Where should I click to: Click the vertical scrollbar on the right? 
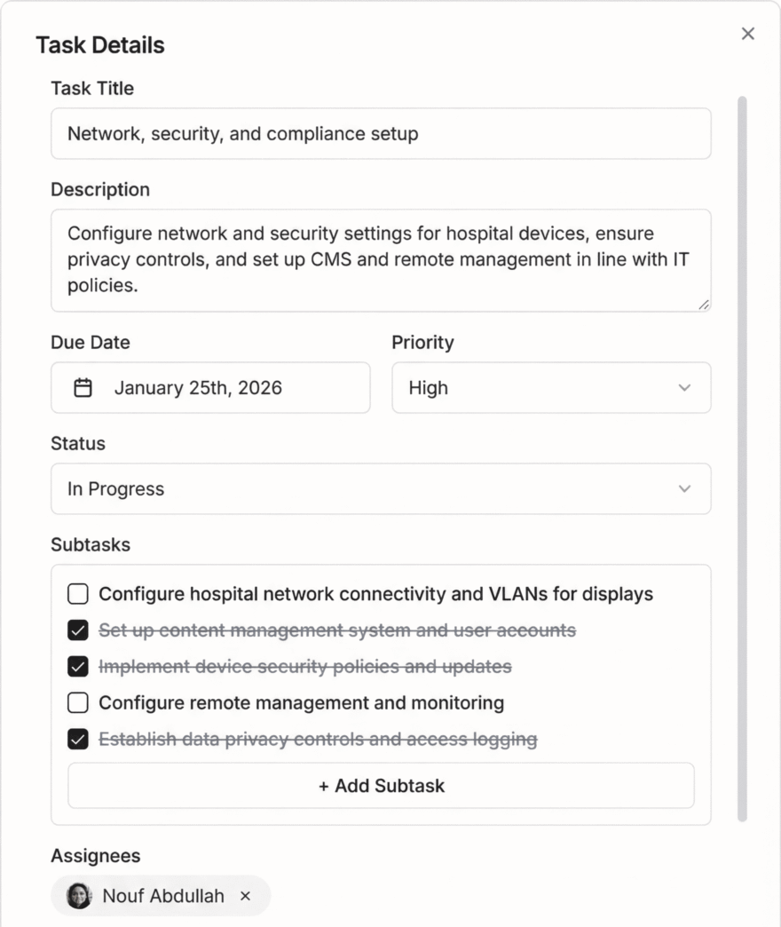(x=743, y=444)
